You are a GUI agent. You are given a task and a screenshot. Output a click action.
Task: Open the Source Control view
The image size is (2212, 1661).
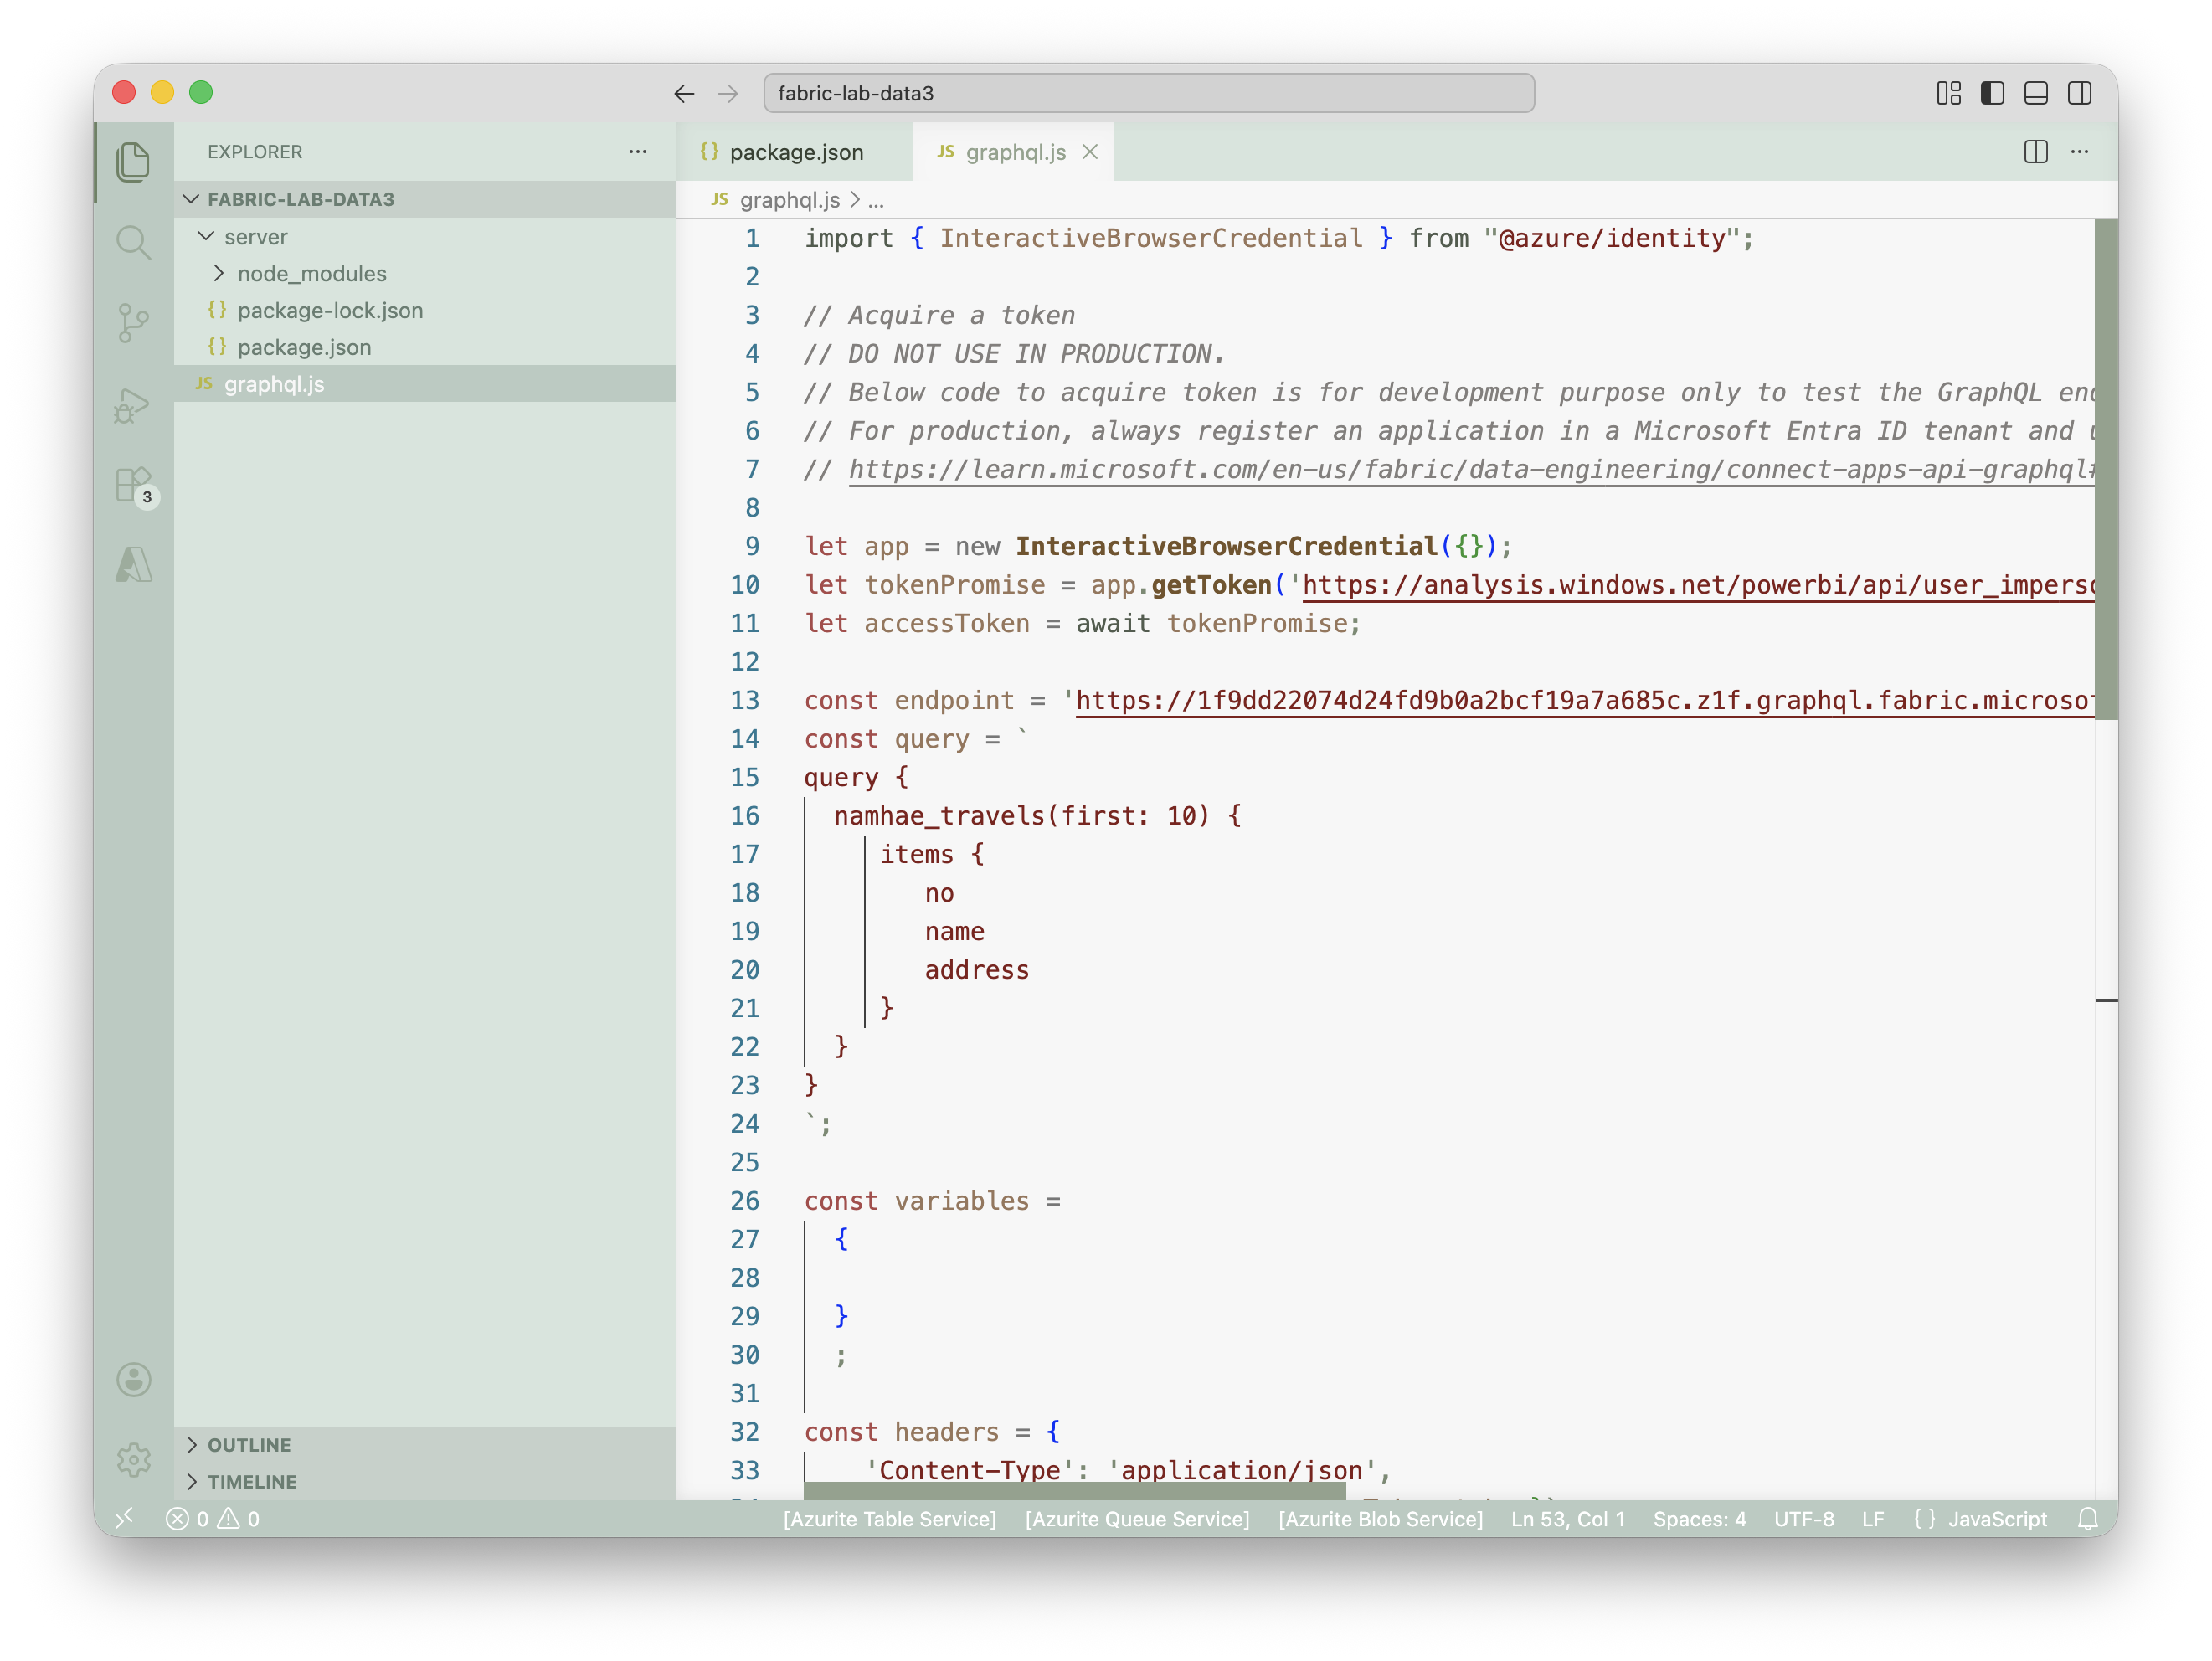[133, 323]
